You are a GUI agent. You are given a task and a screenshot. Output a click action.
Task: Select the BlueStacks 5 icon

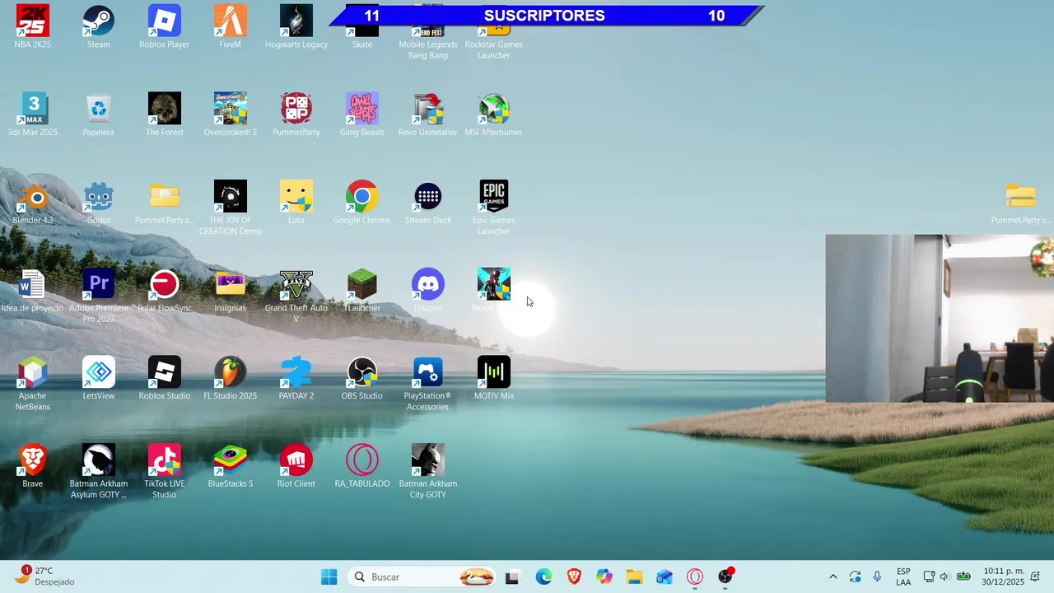(231, 460)
